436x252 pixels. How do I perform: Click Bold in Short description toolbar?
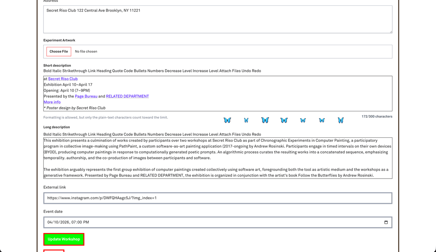coord(48,71)
